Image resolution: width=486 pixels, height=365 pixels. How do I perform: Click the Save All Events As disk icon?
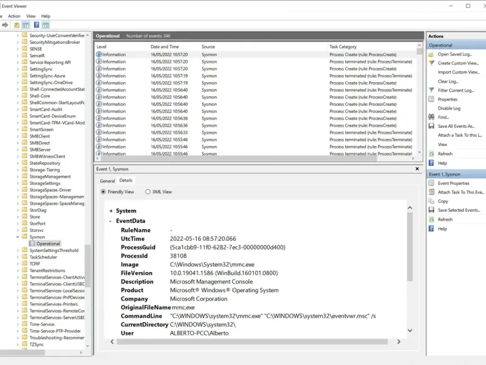[431, 126]
